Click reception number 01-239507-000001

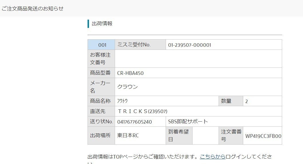coord(190,45)
